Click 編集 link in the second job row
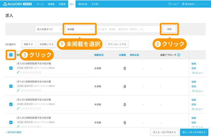The image size is (211, 137). [194, 82]
